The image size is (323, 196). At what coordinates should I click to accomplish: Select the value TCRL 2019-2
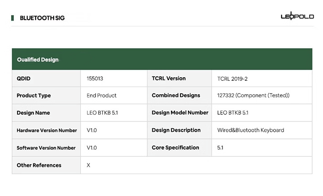232,79
